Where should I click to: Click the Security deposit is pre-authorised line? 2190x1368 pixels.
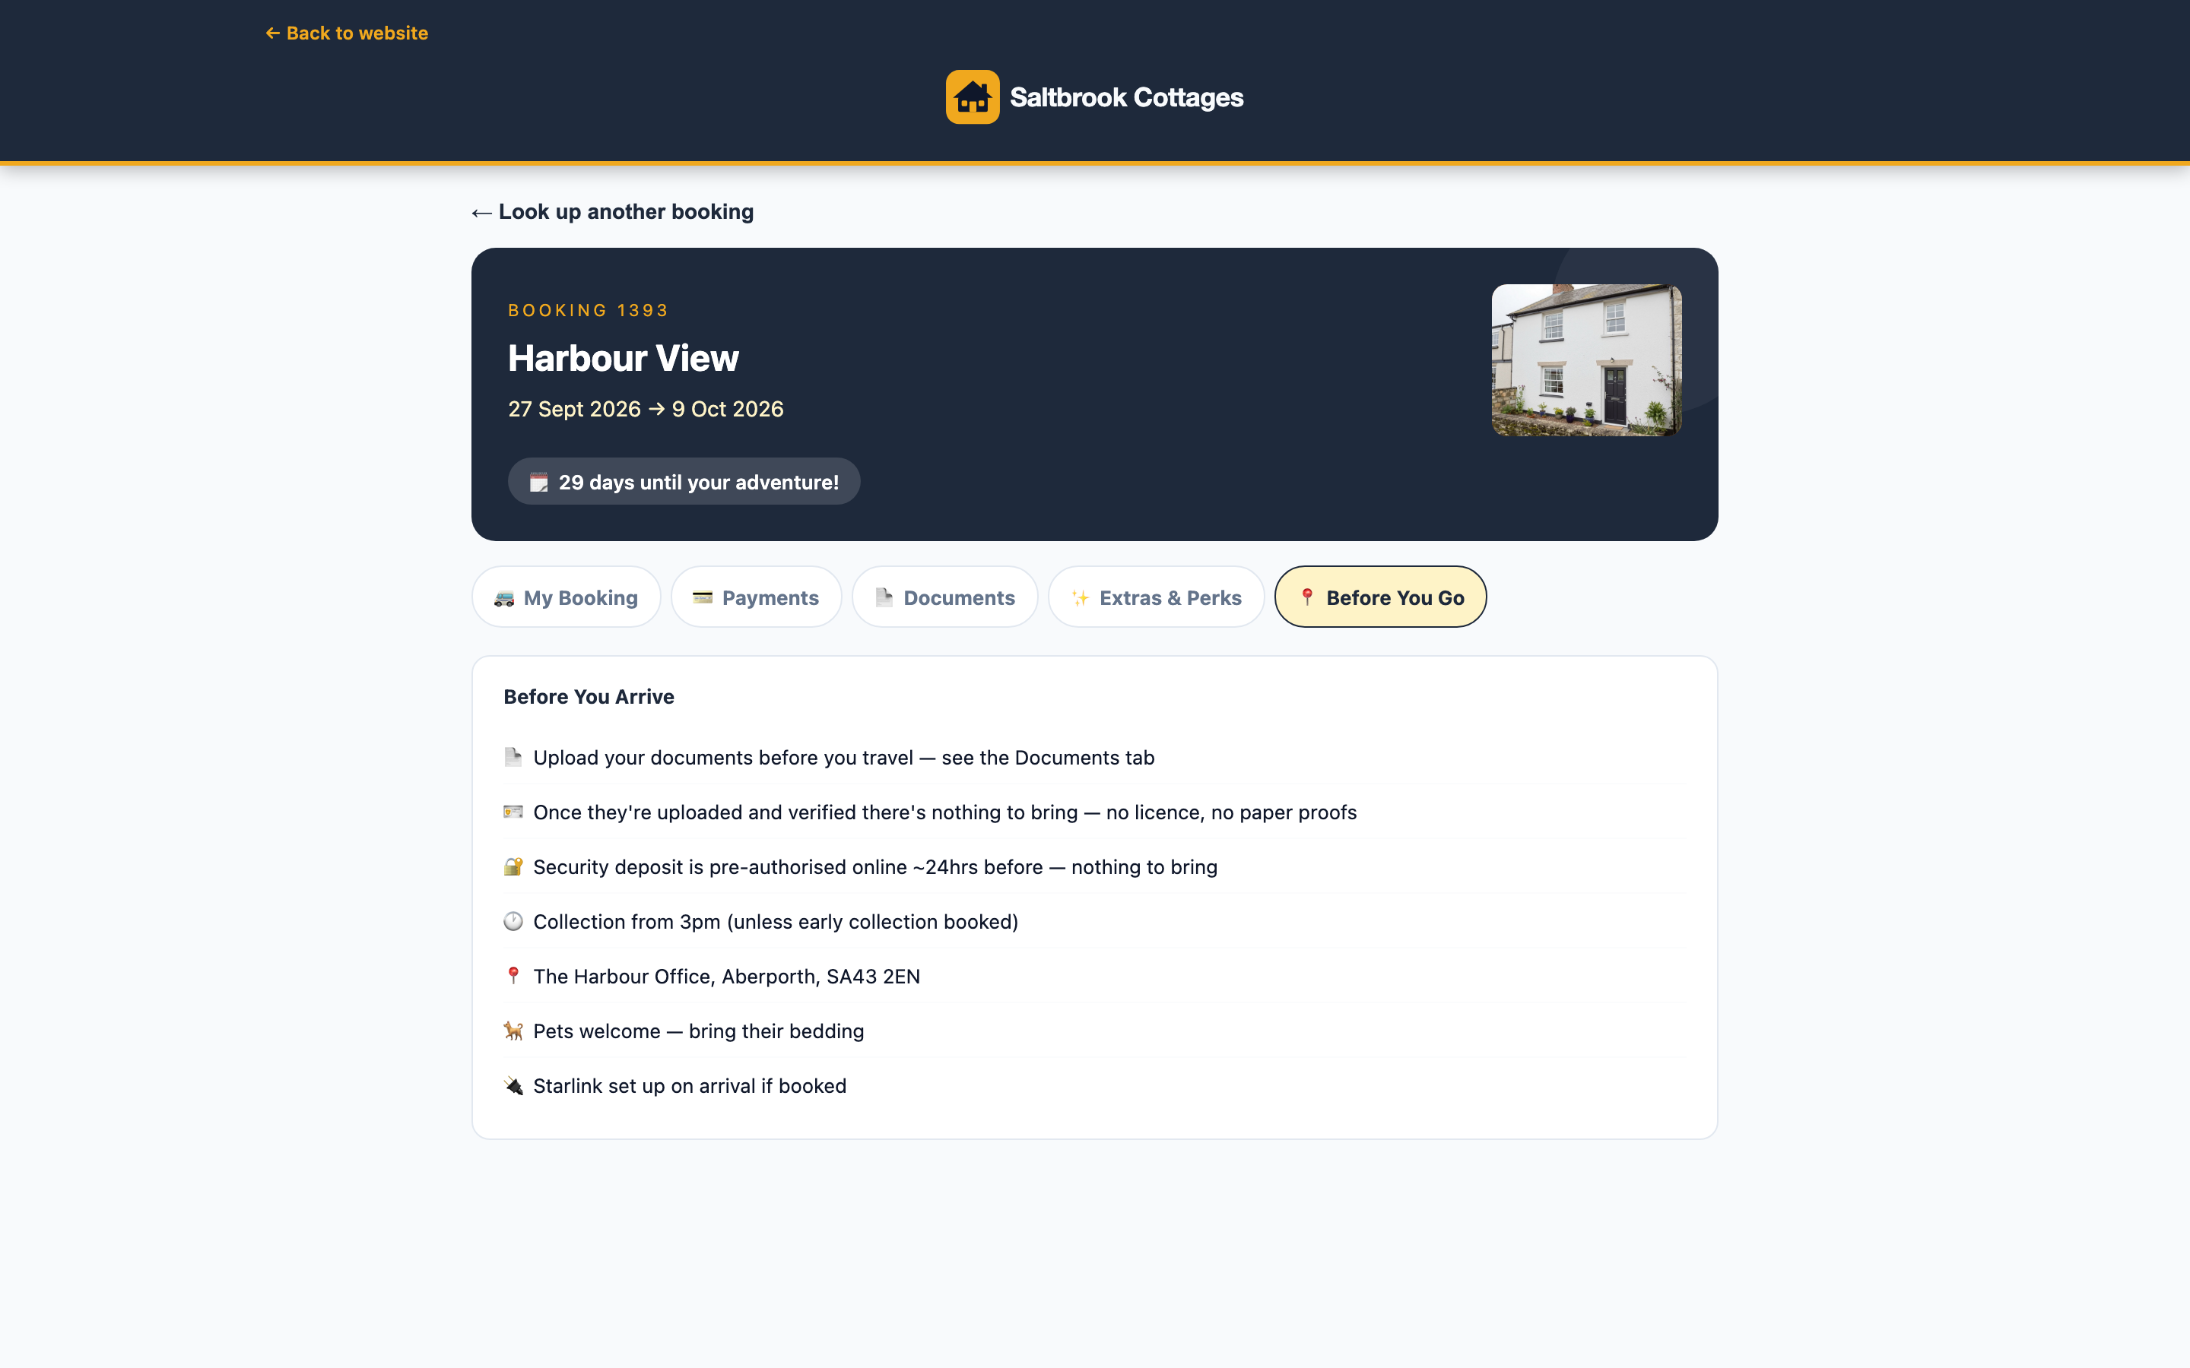coord(875,866)
